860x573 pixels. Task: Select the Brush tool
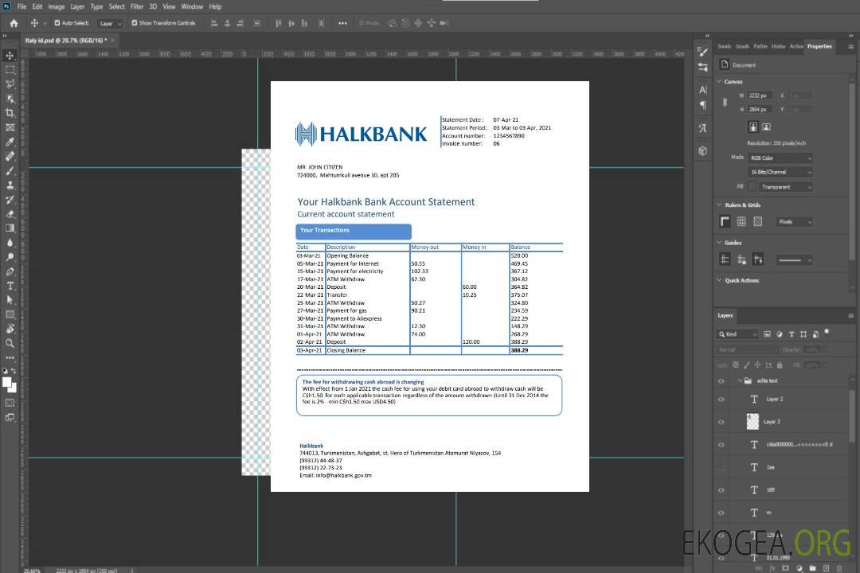10,170
